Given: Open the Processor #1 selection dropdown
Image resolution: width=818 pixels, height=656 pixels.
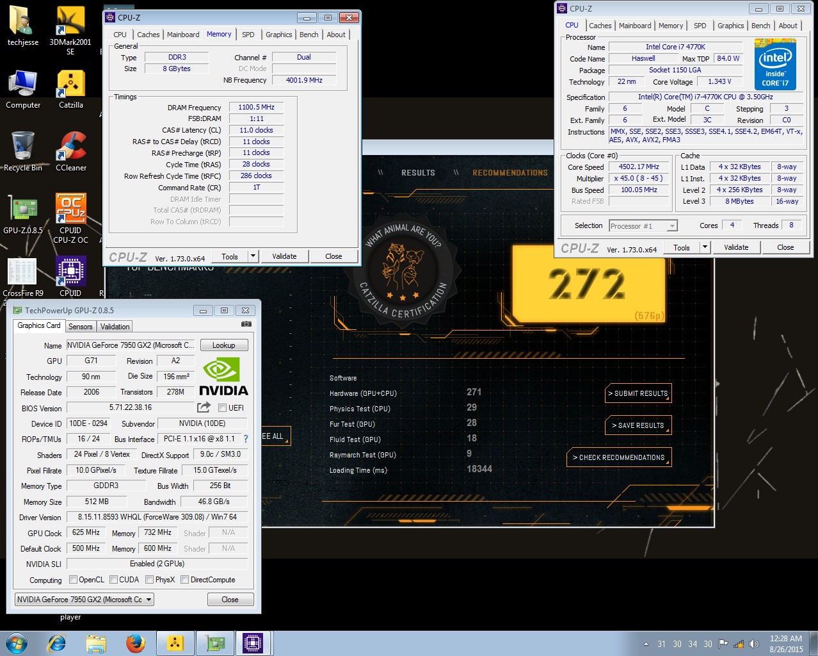Looking at the screenshot, I should (643, 225).
